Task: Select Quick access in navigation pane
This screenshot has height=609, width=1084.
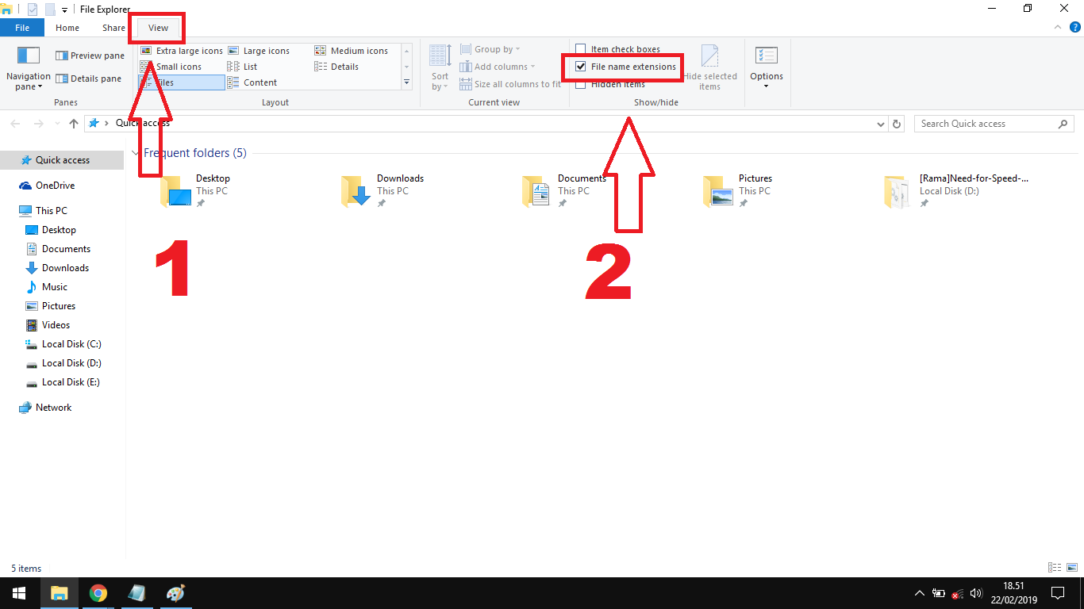Action: [62, 160]
